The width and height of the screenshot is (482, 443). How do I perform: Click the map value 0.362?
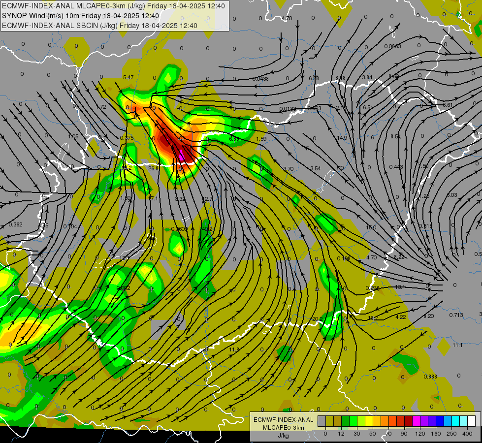pyautogui.click(x=15, y=225)
